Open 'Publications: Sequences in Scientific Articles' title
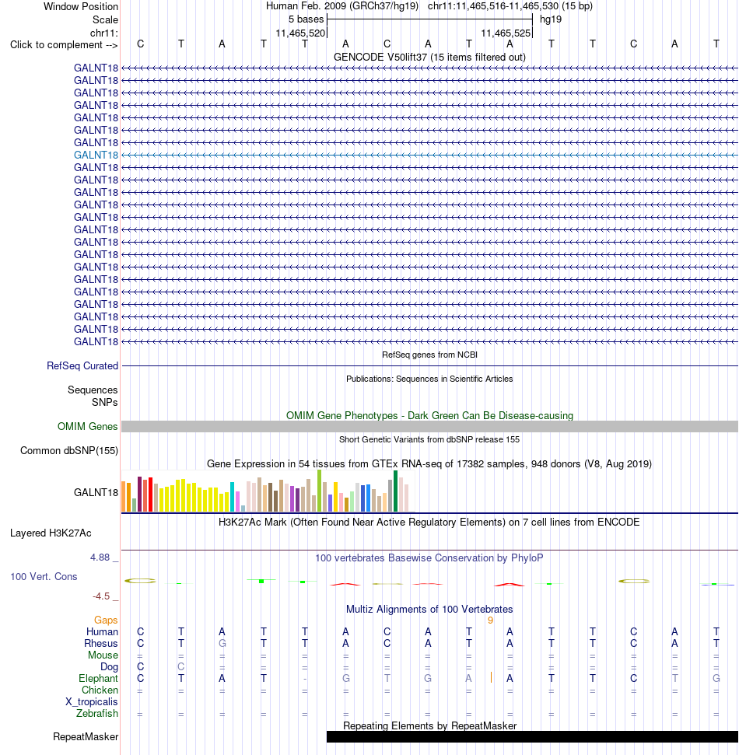The width and height of the screenshot is (739, 755). pos(429,379)
